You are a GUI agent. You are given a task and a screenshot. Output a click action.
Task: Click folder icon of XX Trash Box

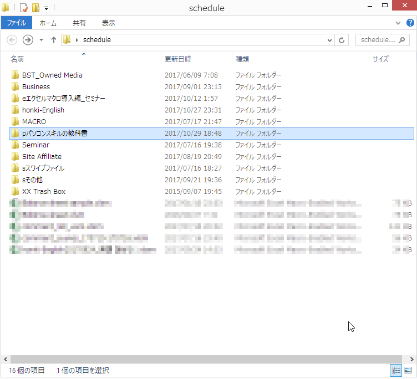pos(15,191)
